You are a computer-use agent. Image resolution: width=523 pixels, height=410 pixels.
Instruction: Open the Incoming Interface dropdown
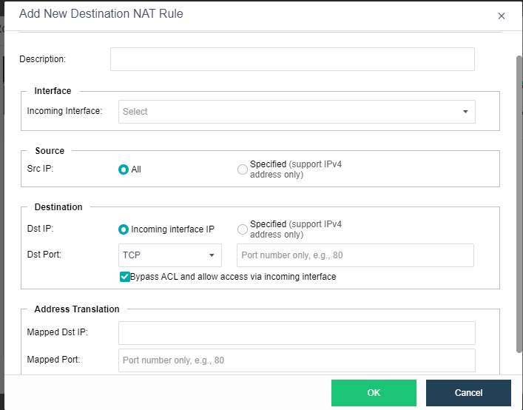point(297,112)
